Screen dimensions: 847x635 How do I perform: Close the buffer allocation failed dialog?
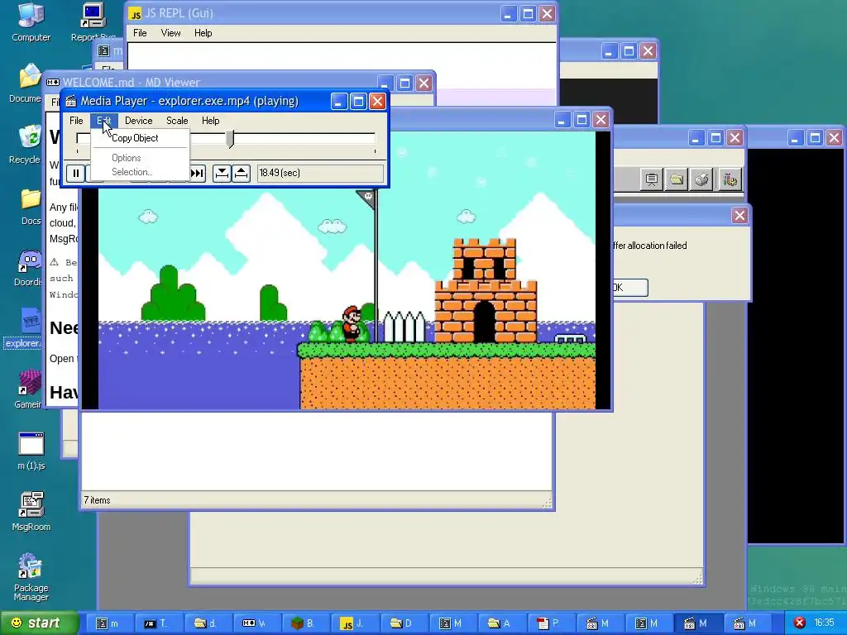click(739, 216)
